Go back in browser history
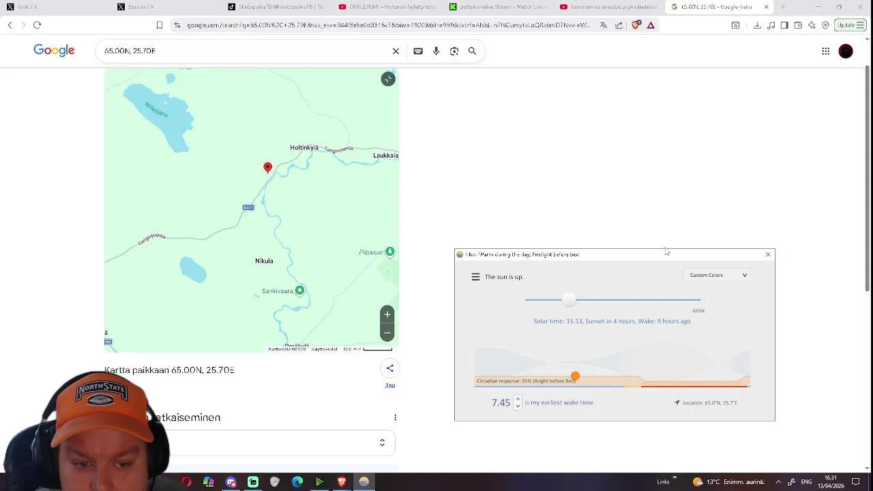The image size is (873, 491). pyautogui.click(x=10, y=25)
